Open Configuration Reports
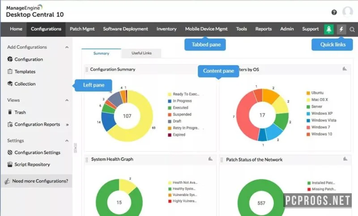The width and height of the screenshot is (358, 216). click(x=37, y=124)
